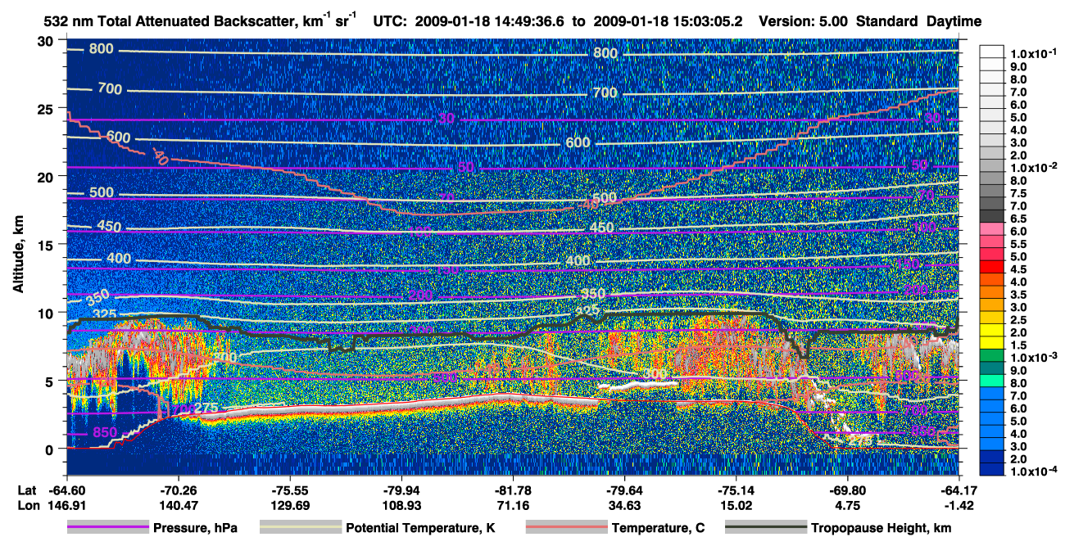The image size is (1065, 546).
Task: Click colorbar label '4.5'
Action: pyautogui.click(x=1018, y=268)
